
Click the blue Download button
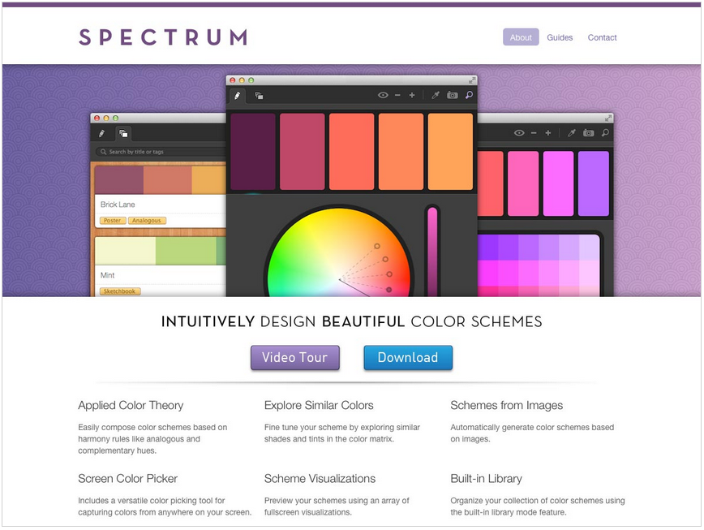pos(408,357)
